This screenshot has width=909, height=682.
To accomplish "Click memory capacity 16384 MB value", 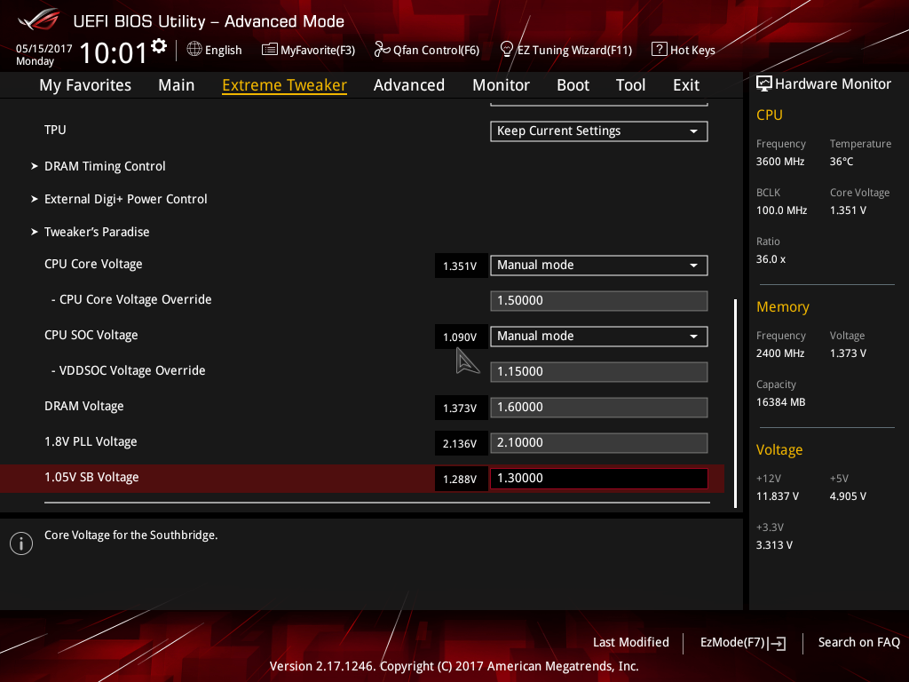I will [780, 402].
